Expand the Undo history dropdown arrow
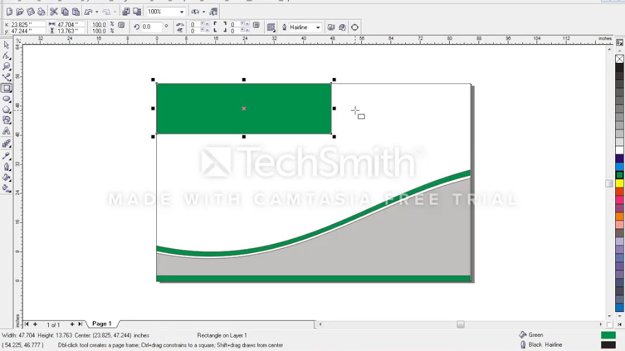This screenshot has width=625, height=351. click(97, 12)
